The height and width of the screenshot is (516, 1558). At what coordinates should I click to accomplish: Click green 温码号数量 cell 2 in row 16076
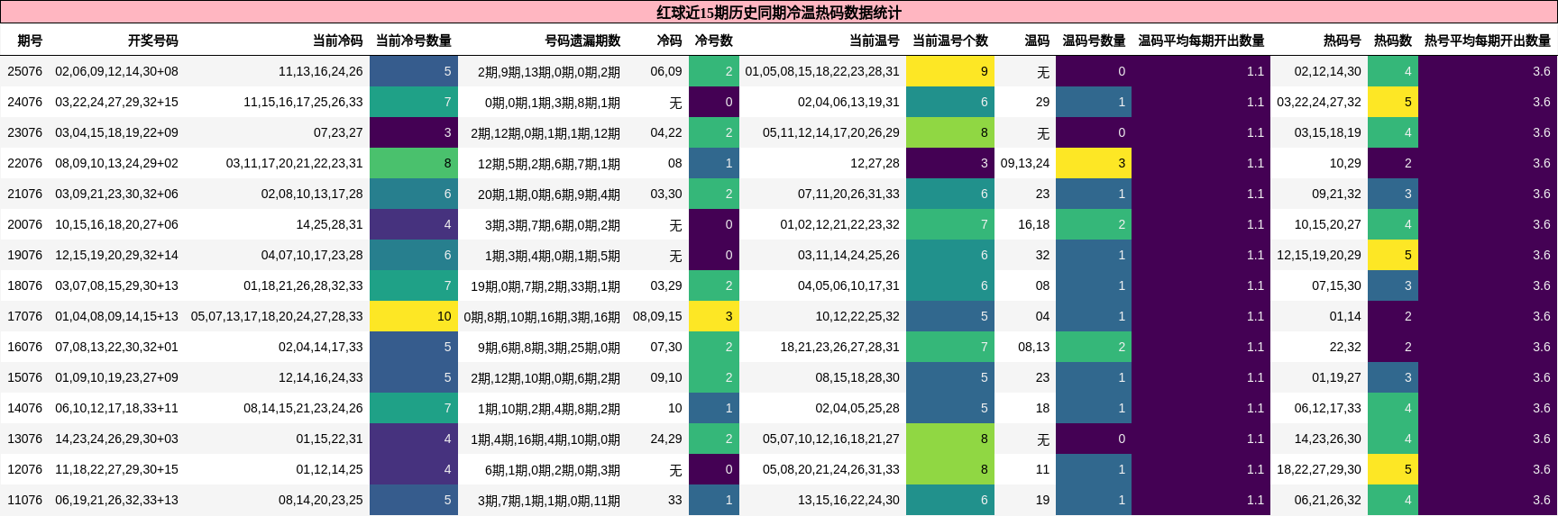click(1094, 347)
